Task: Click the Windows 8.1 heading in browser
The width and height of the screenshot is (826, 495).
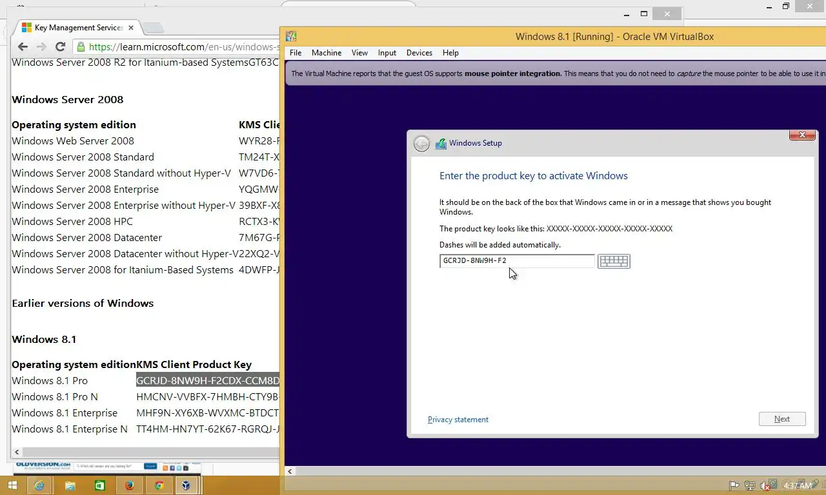Action: 44,340
